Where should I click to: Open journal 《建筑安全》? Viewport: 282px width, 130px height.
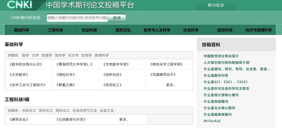pos(18,119)
